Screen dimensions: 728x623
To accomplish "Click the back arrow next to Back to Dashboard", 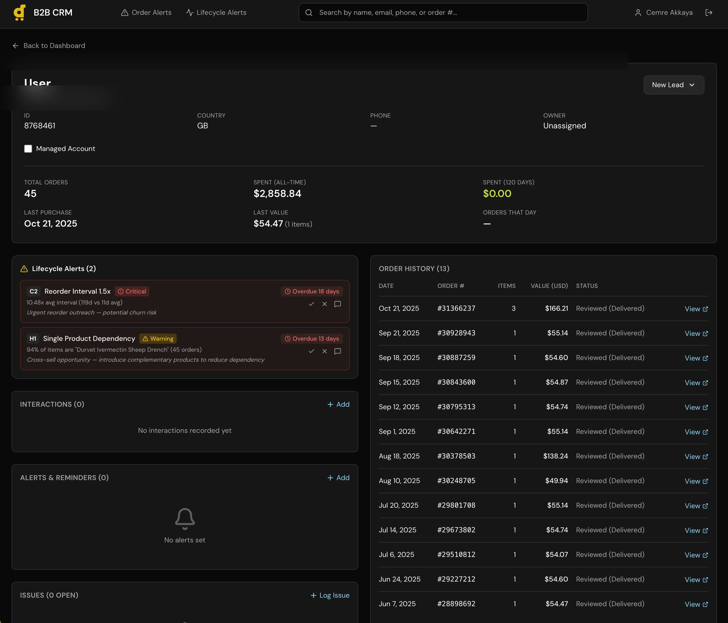I will (16, 46).
